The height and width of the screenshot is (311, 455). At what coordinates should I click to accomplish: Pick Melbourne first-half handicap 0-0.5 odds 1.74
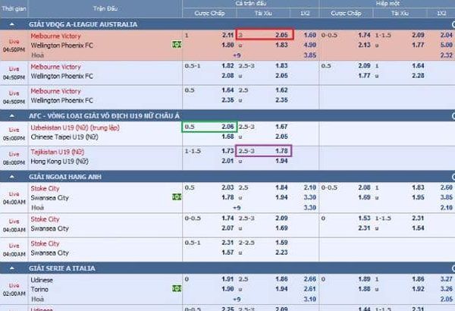click(x=364, y=35)
